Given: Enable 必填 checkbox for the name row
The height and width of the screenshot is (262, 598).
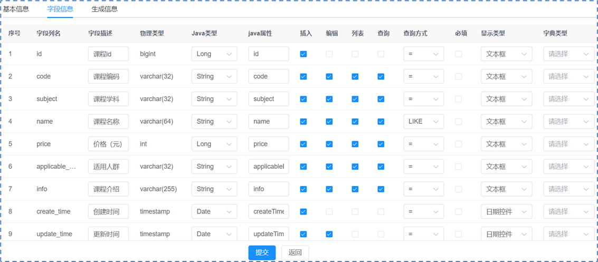Looking at the screenshot, I should pos(459,121).
